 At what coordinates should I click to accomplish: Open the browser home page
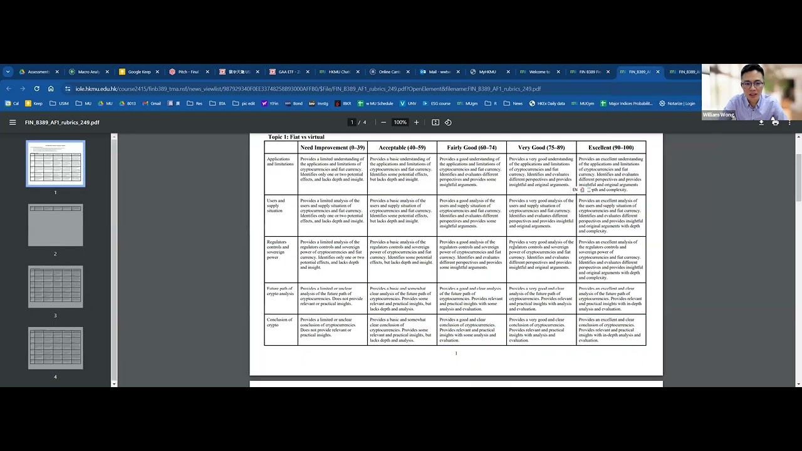click(51, 88)
